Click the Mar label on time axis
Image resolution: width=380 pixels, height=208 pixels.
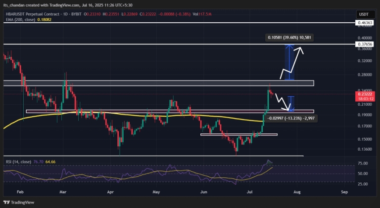pos(63,190)
